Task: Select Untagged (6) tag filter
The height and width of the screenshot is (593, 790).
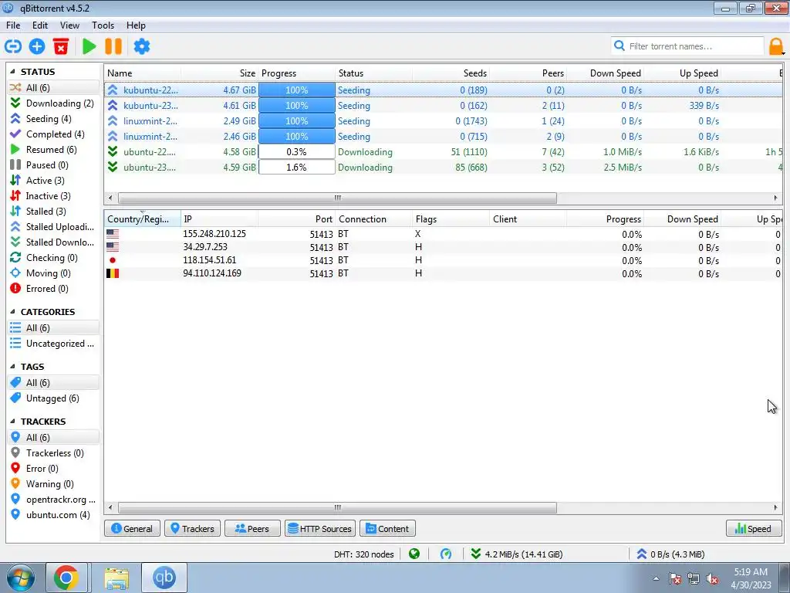Action: tap(53, 398)
